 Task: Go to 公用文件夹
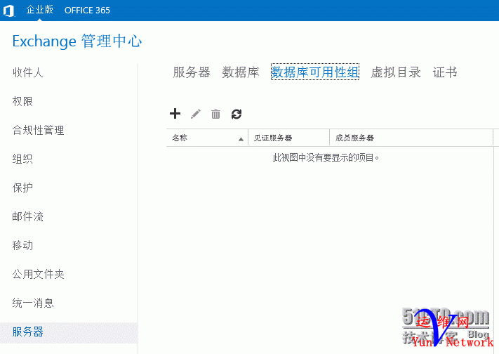38,274
